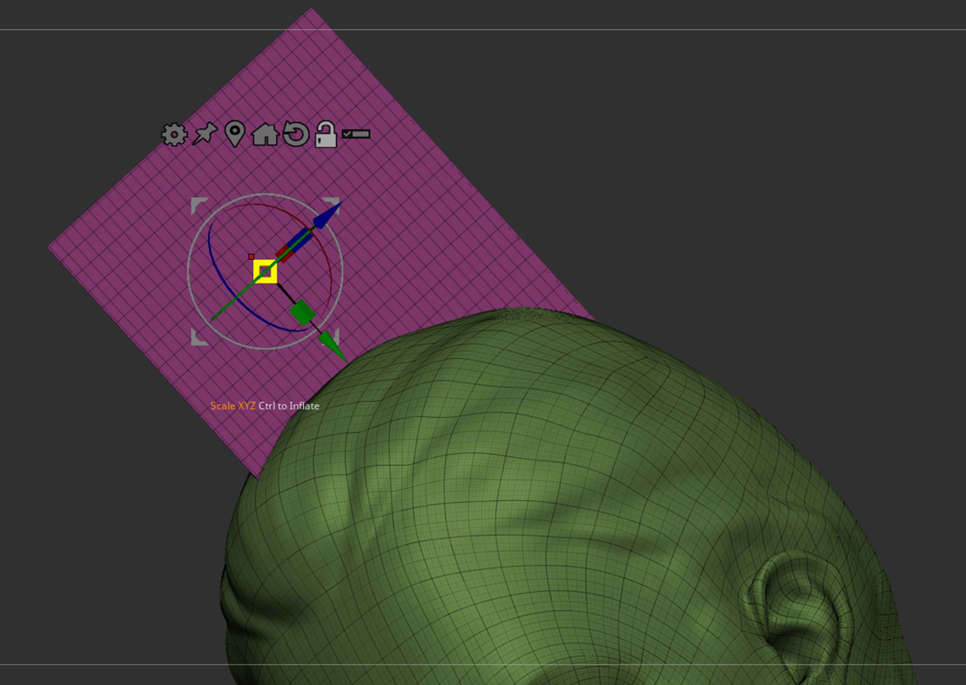The height and width of the screenshot is (685, 966).
Task: Open the gizmo Customize gear menu
Action: (x=174, y=135)
